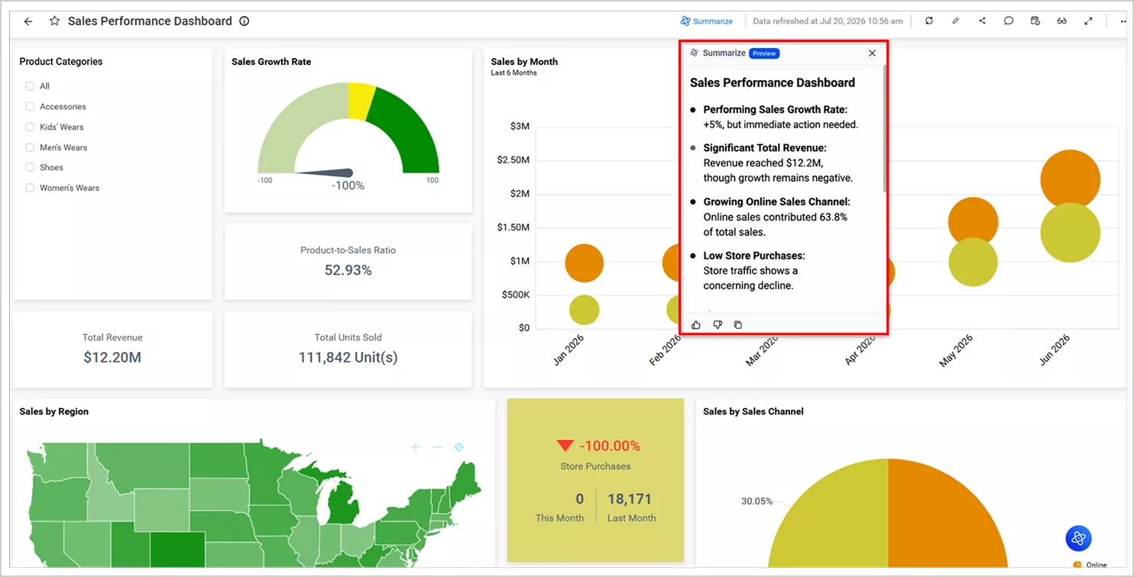Copy the summary text

[737, 325]
